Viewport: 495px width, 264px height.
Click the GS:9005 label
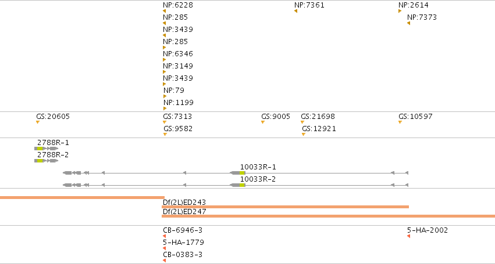tap(276, 117)
